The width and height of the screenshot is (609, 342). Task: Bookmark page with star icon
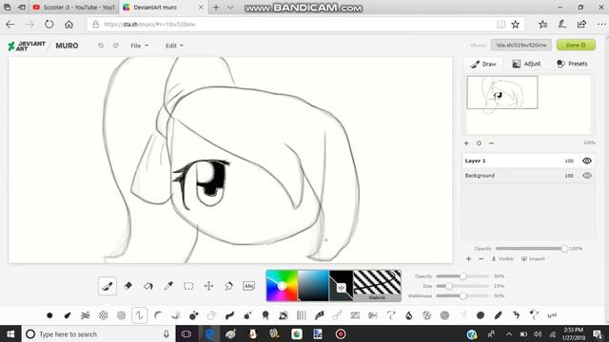pos(516,25)
